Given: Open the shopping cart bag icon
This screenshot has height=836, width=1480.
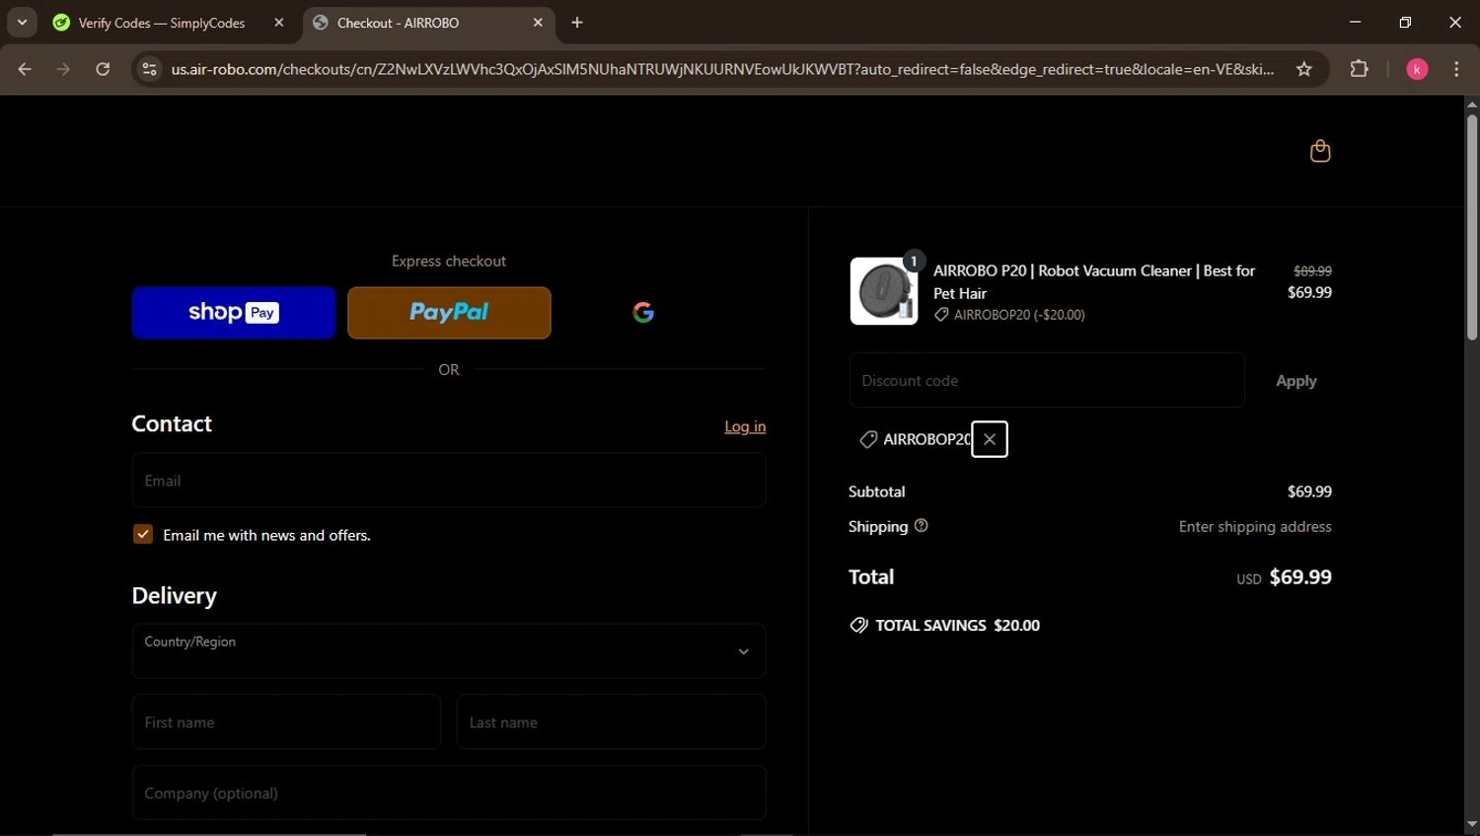Looking at the screenshot, I should (1320, 151).
